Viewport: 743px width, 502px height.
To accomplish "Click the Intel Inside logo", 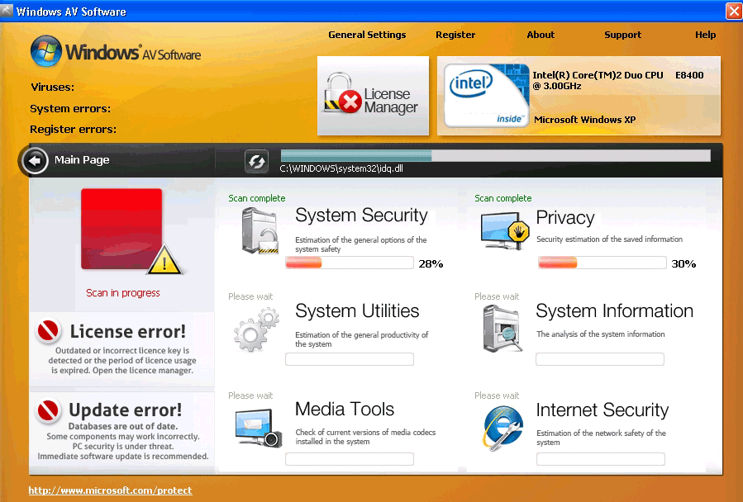I will (x=486, y=93).
